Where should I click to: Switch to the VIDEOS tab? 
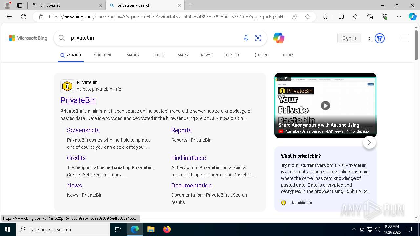point(158,55)
